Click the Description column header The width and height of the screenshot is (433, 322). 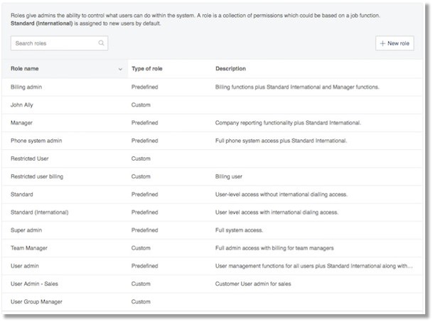pyautogui.click(x=230, y=68)
